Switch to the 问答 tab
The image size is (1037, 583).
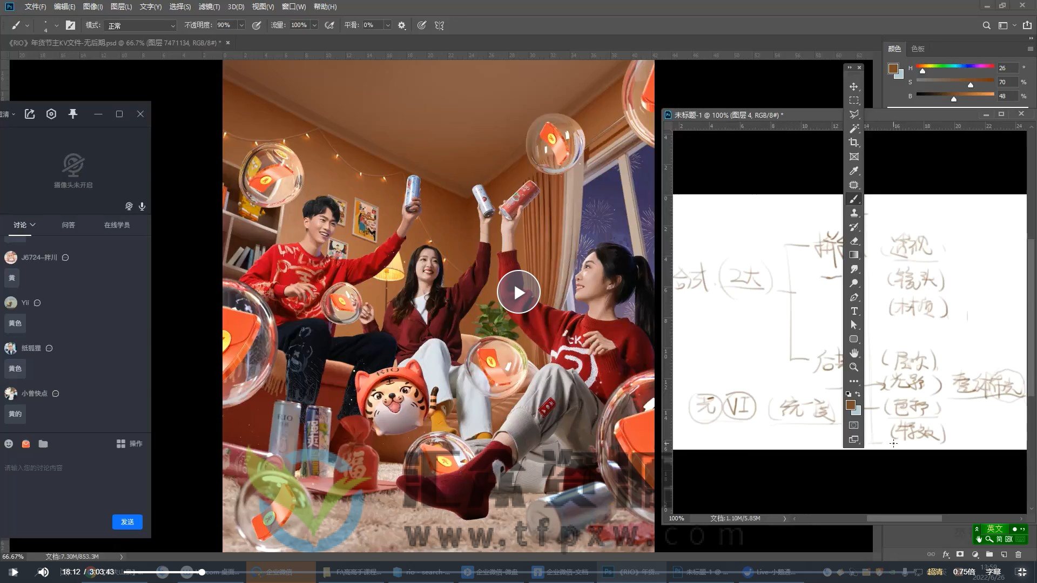68,225
